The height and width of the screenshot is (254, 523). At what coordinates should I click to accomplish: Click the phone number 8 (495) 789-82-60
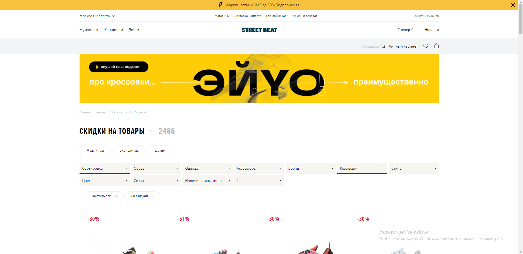click(427, 16)
